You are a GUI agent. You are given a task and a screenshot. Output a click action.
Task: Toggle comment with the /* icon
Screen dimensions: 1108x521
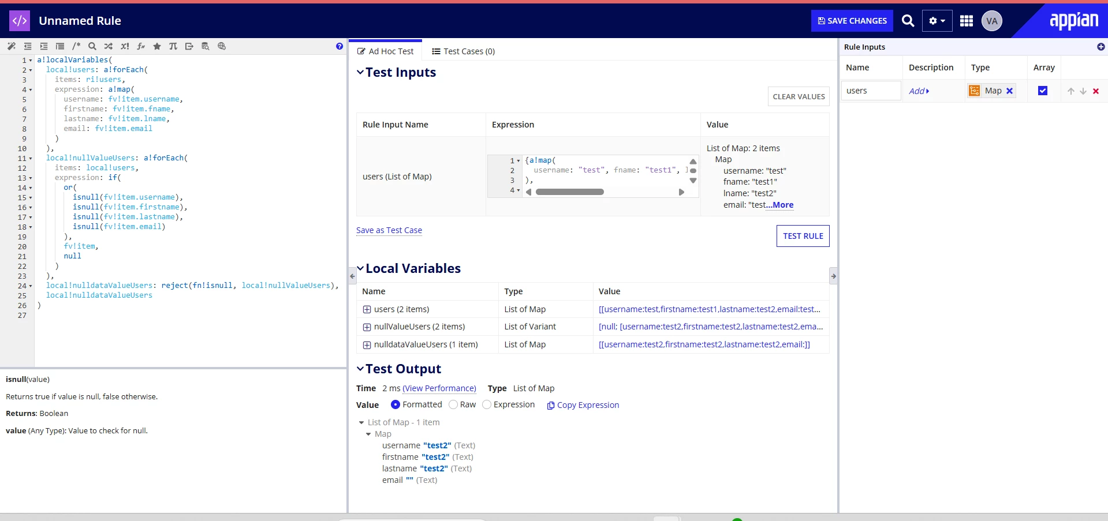(x=76, y=46)
